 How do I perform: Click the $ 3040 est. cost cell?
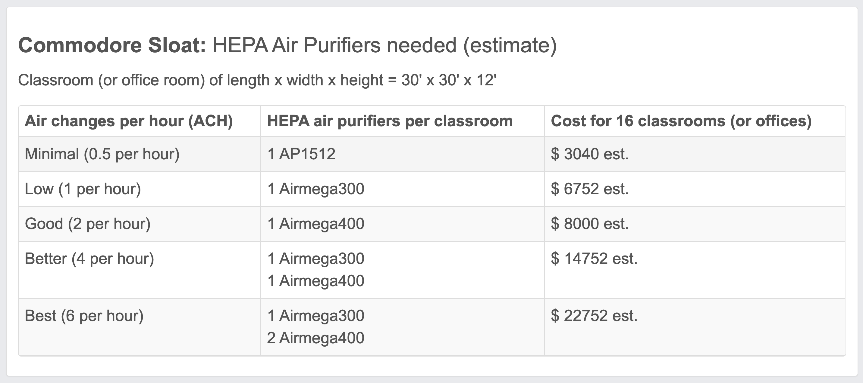point(590,154)
